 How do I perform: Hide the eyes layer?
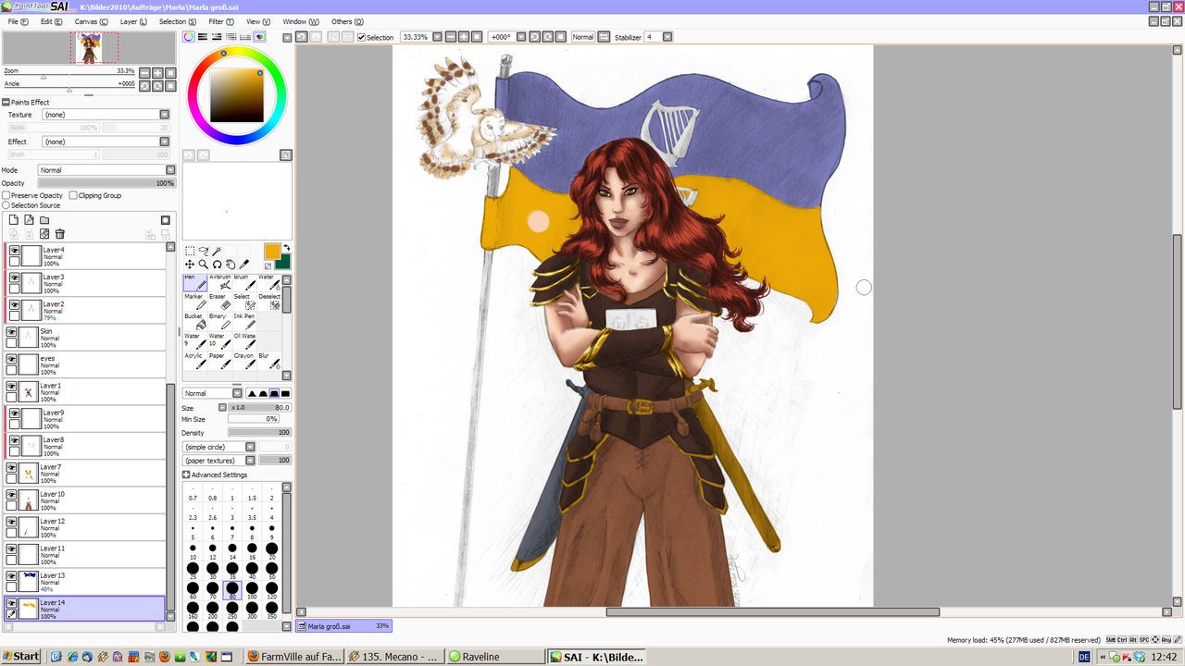(12, 359)
